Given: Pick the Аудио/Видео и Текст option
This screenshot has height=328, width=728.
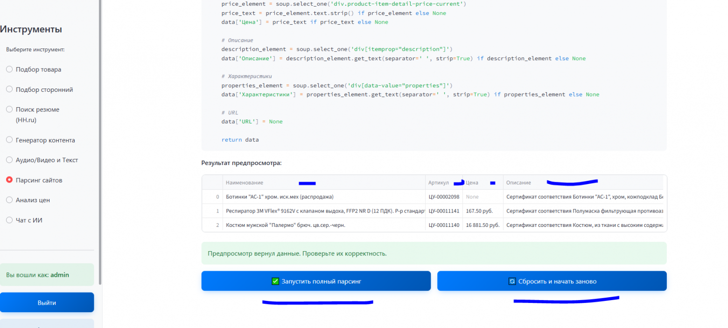Looking at the screenshot, I should coord(9,160).
